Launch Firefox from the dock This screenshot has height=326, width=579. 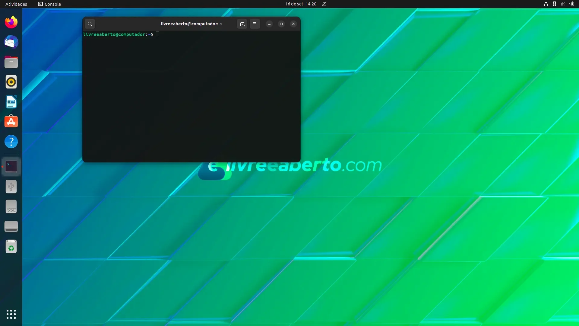coord(11,22)
